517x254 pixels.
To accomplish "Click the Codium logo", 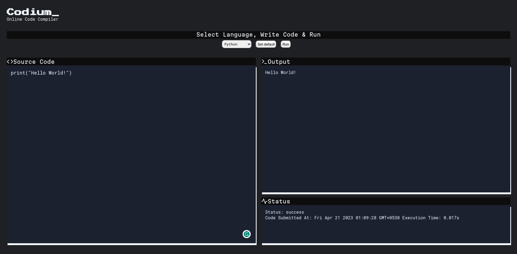I will [x=32, y=12].
